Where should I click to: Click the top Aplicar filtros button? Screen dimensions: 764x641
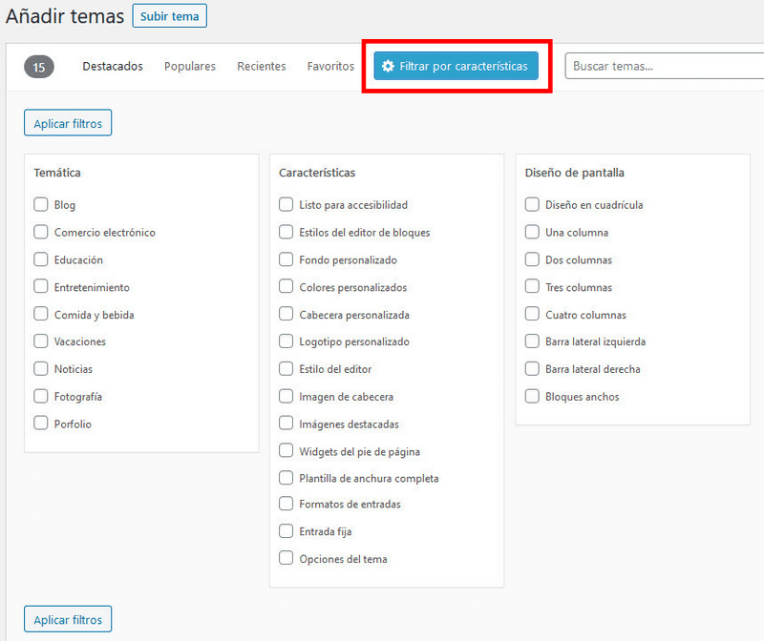[x=67, y=122]
